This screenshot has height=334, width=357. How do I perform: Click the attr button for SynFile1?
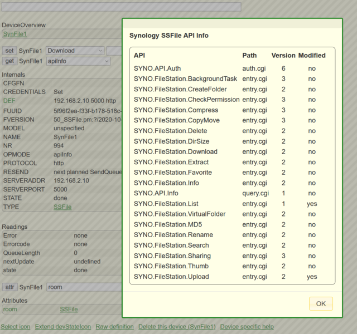point(10,287)
